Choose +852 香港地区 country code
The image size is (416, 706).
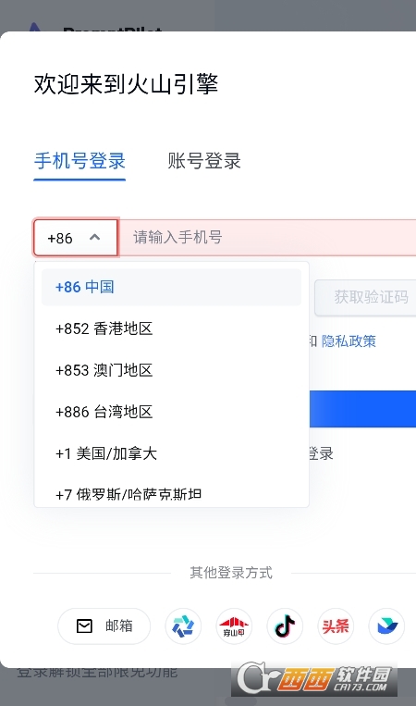point(171,328)
